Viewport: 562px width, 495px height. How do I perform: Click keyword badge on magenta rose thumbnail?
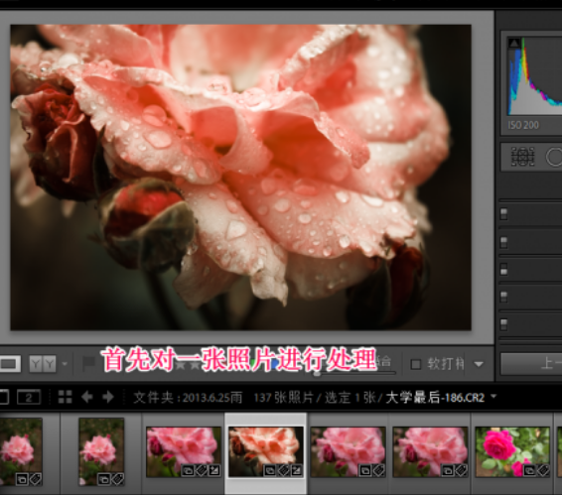click(x=543, y=470)
